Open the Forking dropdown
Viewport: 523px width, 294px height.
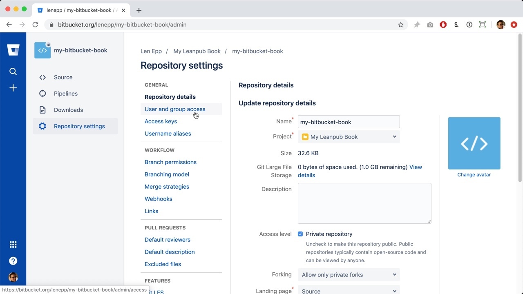[x=349, y=275]
